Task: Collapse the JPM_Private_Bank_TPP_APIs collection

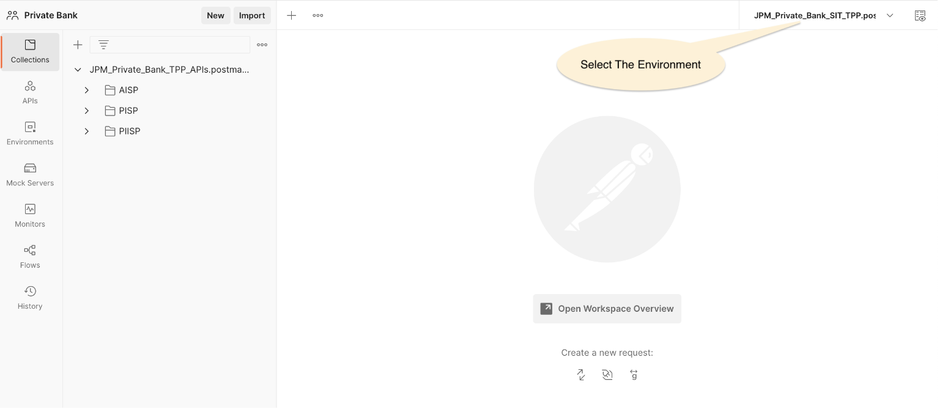Action: [x=78, y=70]
